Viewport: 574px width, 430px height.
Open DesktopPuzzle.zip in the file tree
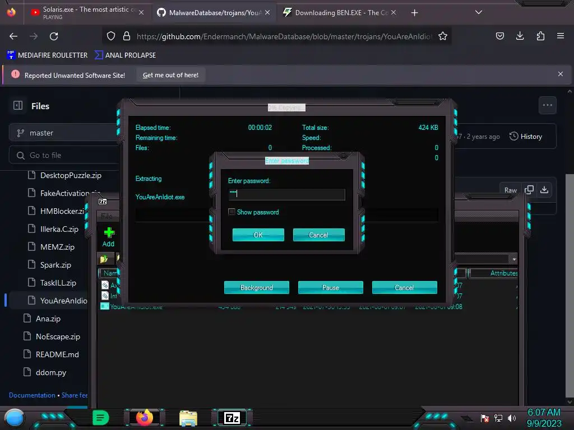pyautogui.click(x=71, y=175)
